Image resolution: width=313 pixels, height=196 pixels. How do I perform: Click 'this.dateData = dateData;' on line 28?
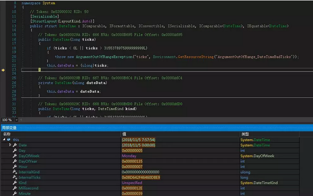(74, 92)
